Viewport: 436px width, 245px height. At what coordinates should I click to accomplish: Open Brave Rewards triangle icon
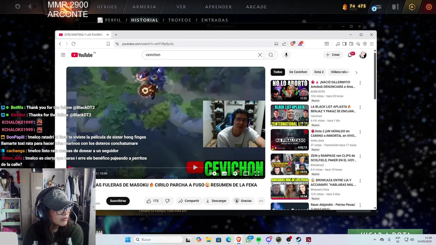pyautogui.click(x=300, y=44)
